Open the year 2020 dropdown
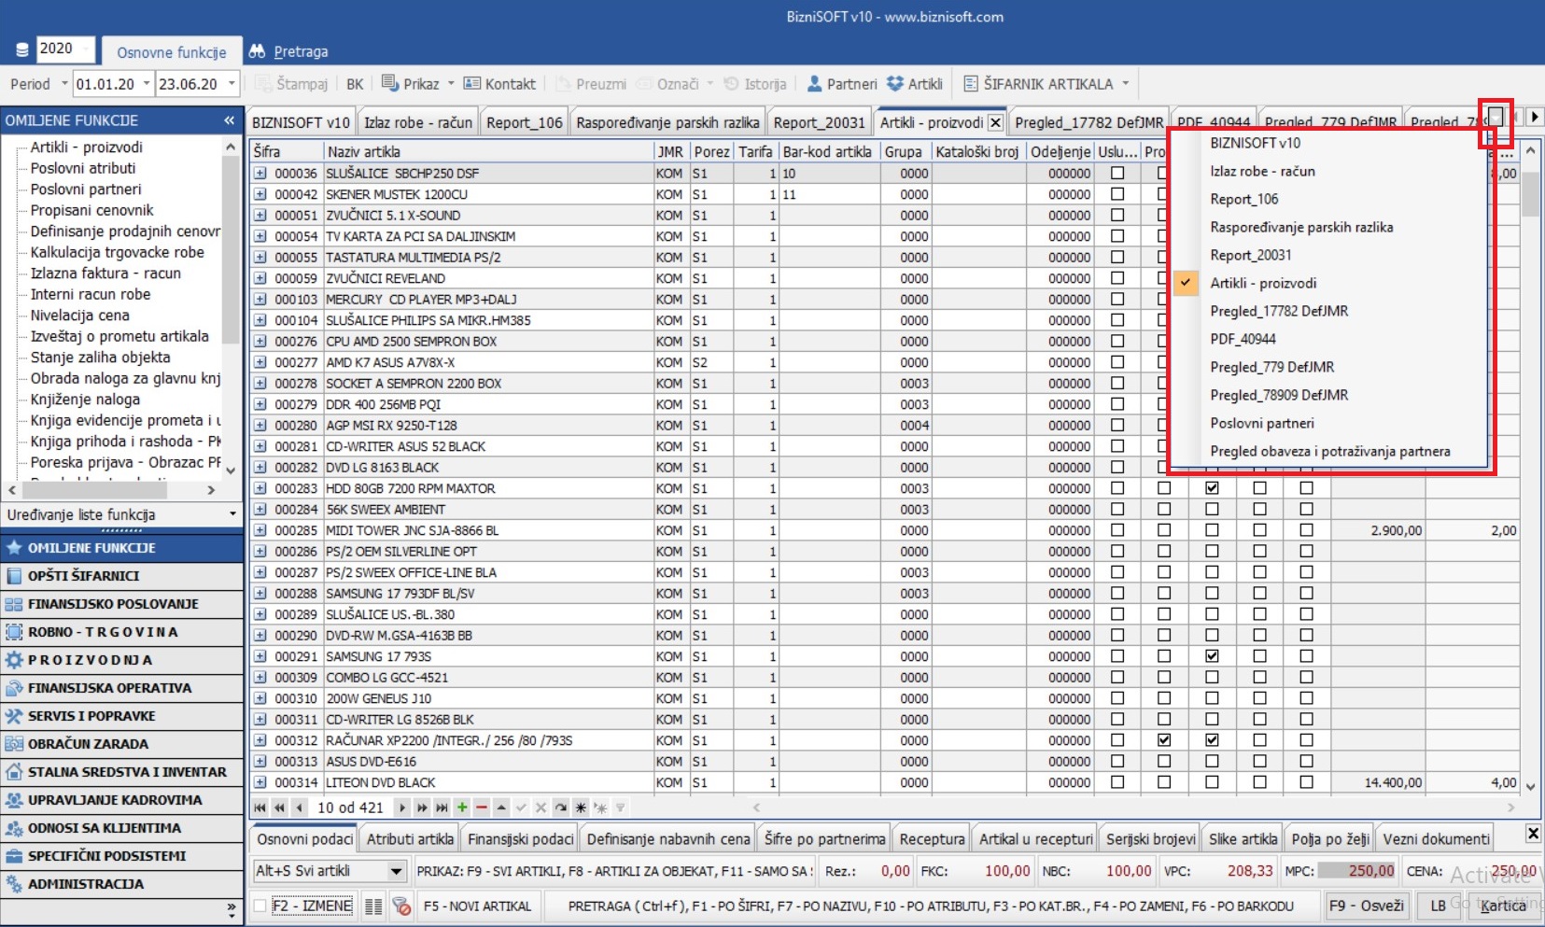Image resolution: width=1545 pixels, height=927 pixels. pos(87,49)
